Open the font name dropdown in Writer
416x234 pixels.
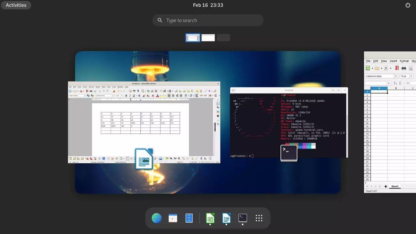tap(113, 96)
